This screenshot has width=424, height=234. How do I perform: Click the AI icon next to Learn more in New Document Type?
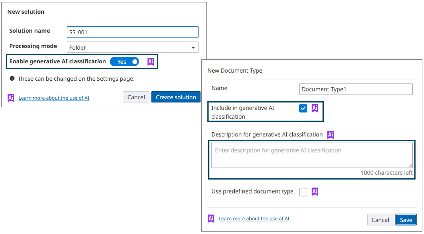[x=211, y=218]
